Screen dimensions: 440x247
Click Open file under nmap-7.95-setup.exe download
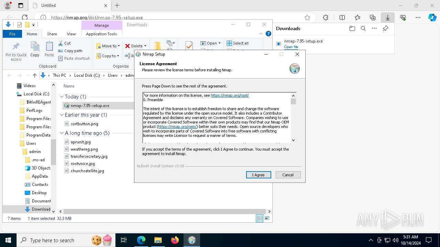291,47
